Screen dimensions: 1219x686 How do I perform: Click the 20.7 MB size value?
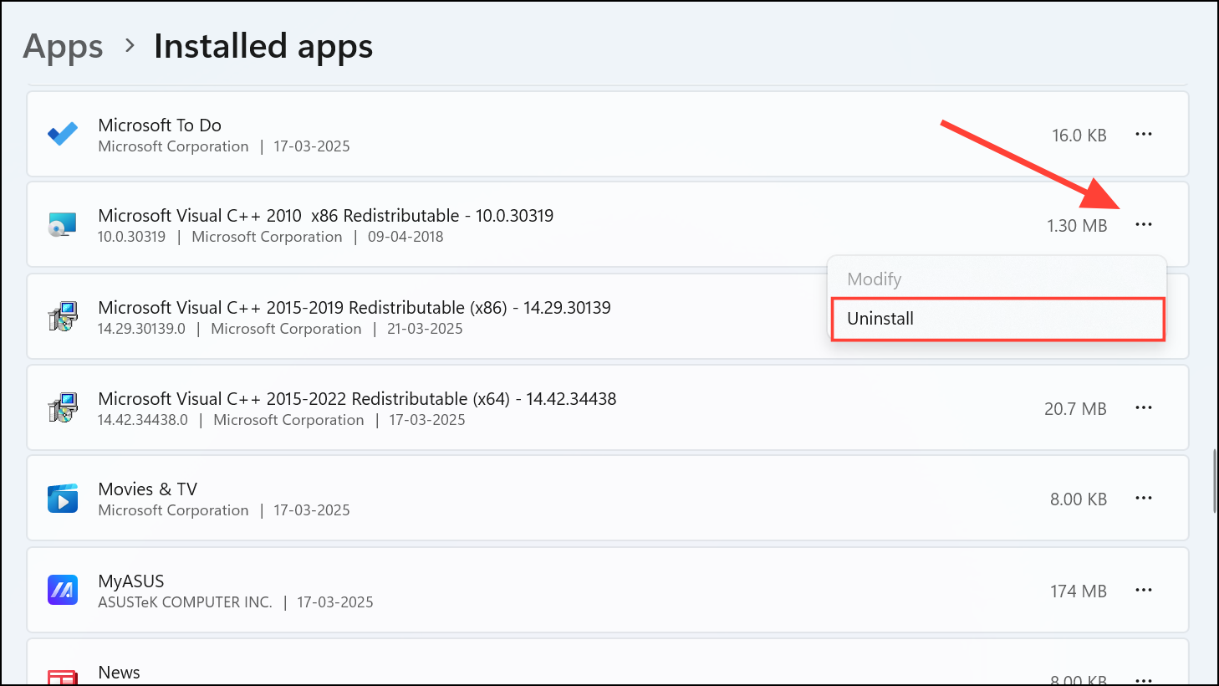[1075, 409]
